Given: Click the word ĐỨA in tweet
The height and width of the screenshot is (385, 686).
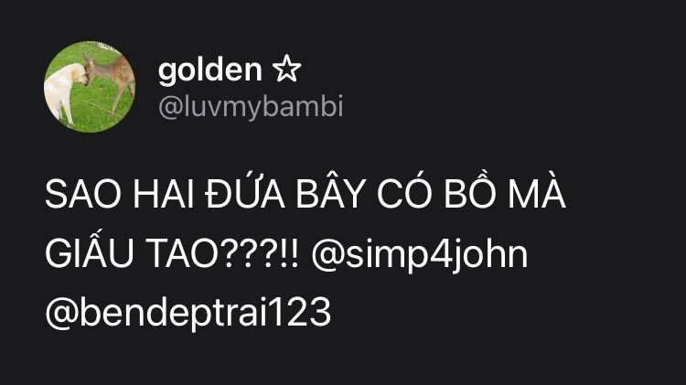Looking at the screenshot, I should click(245, 194).
